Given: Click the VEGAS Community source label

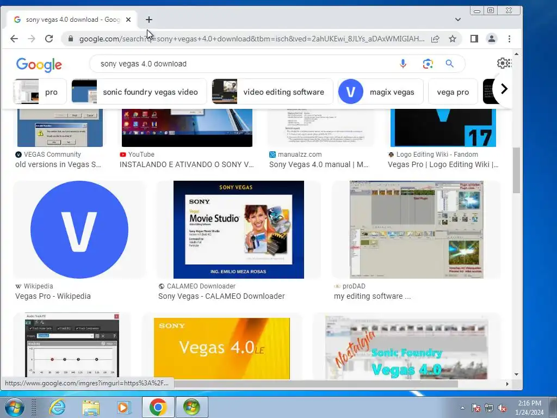Looking at the screenshot, I should click(48, 154).
